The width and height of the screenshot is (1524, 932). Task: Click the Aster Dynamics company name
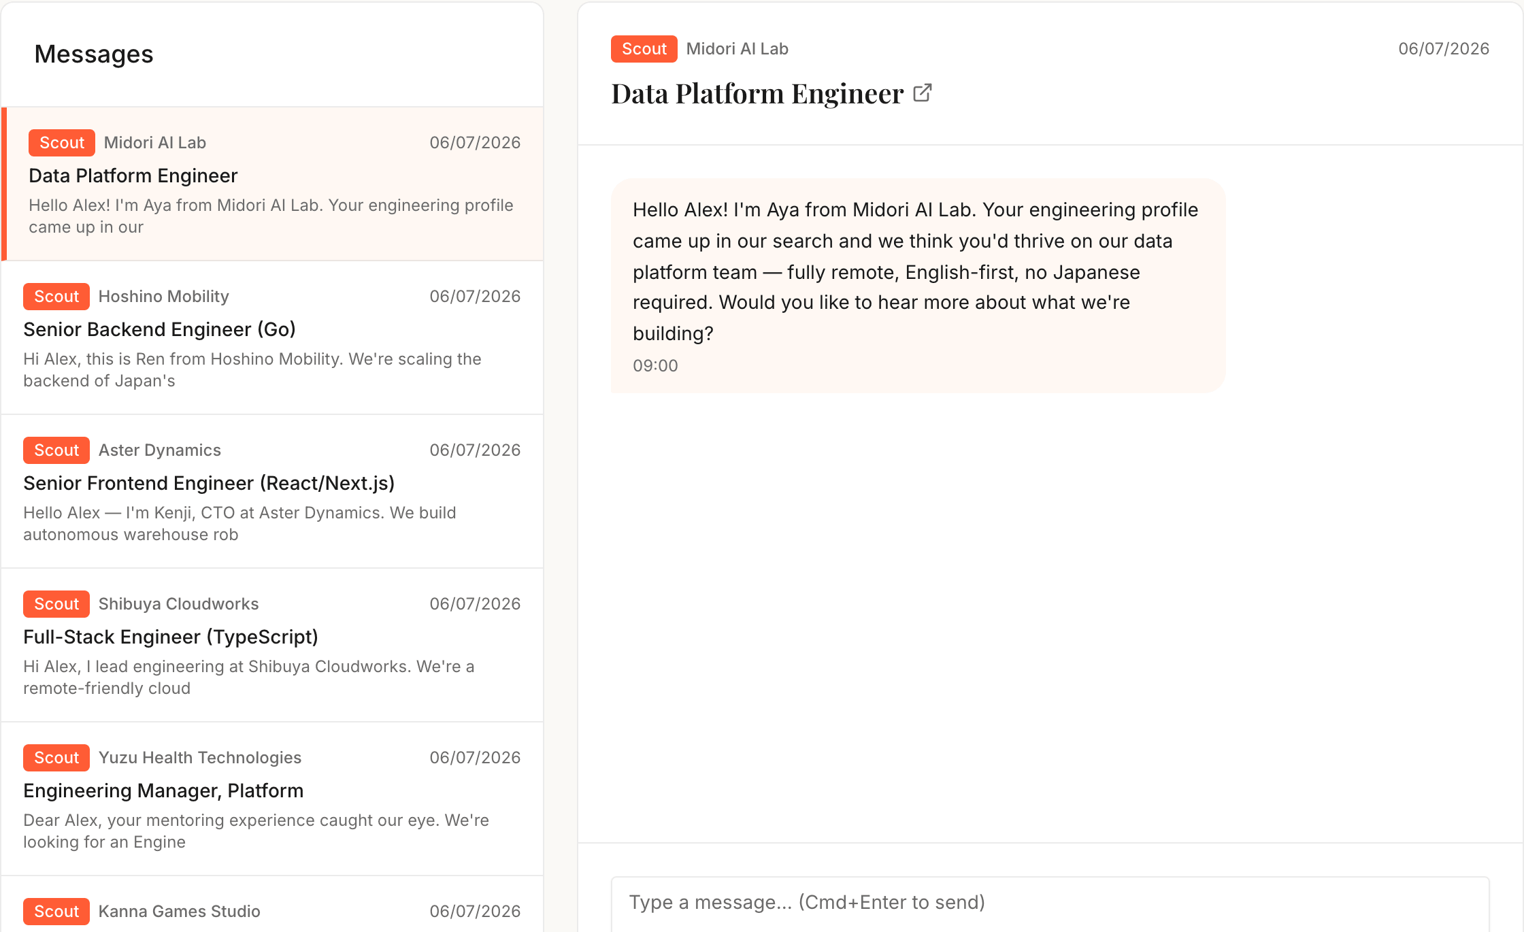159,450
